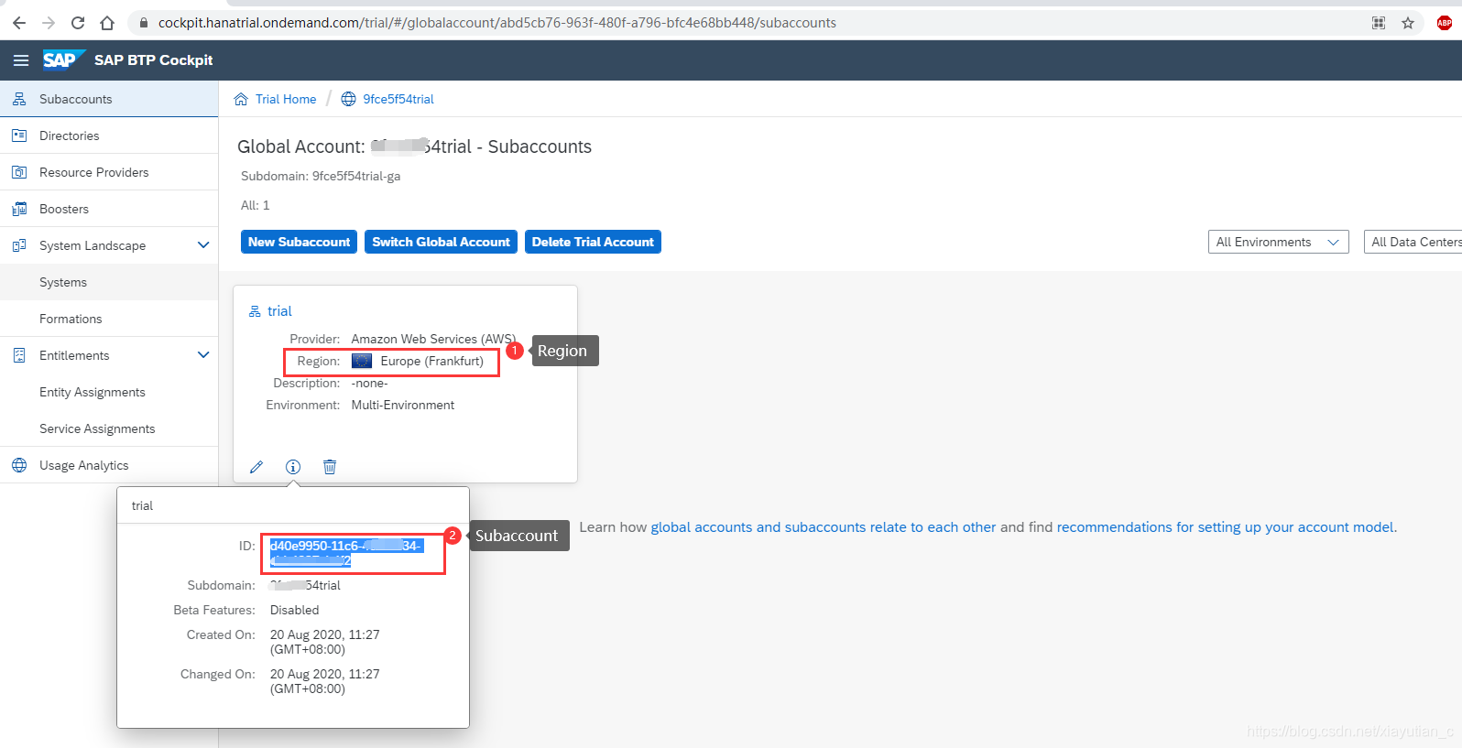Viewport: 1462px width, 748px height.
Task: Open Entity Assignments in the sidebar
Action: coord(109,392)
